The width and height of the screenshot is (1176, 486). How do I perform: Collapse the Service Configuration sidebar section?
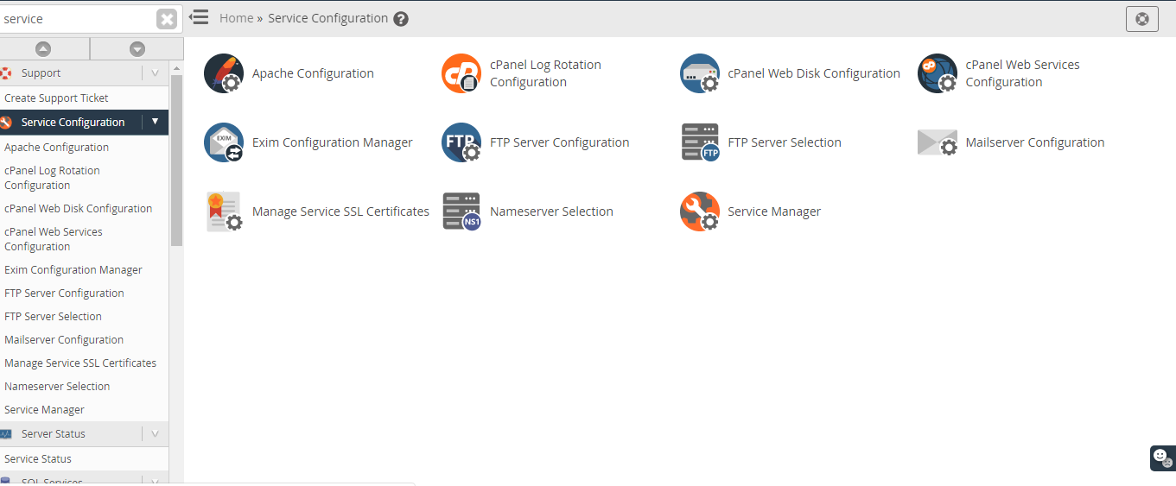click(x=155, y=122)
